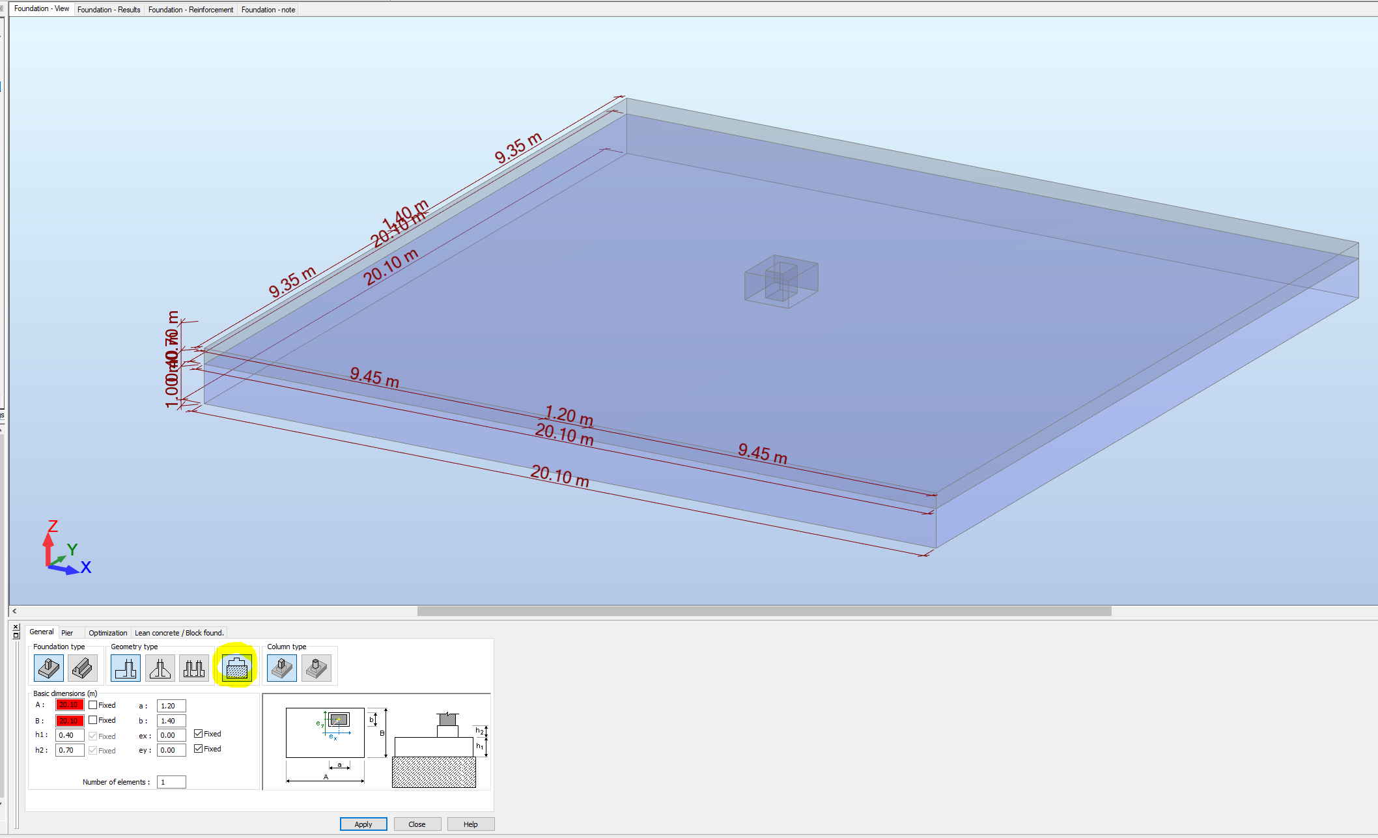Enable Fixed checkbox for dimension B

[93, 720]
